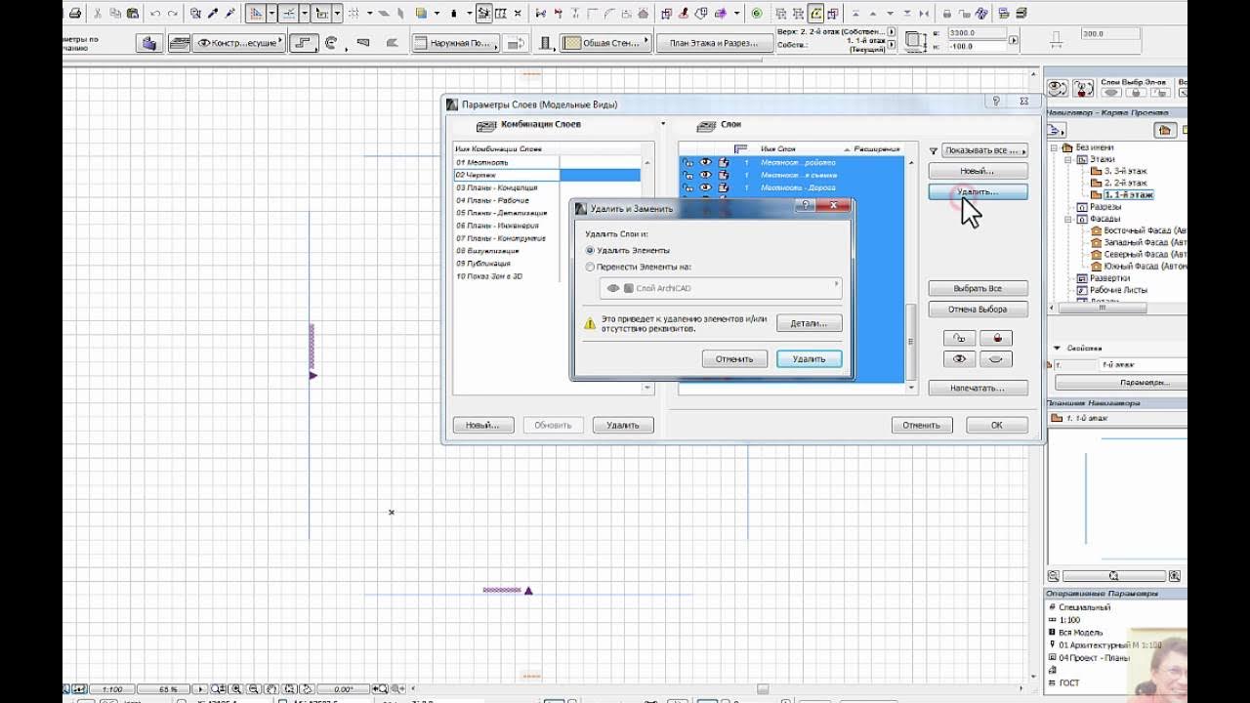Open layer settings icon in info box
1250x703 pixels.
tap(179, 43)
